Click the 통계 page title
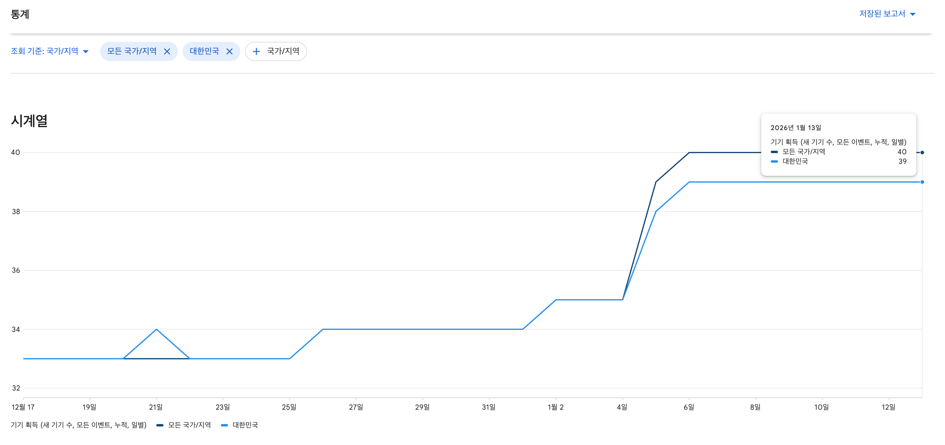 coord(20,14)
